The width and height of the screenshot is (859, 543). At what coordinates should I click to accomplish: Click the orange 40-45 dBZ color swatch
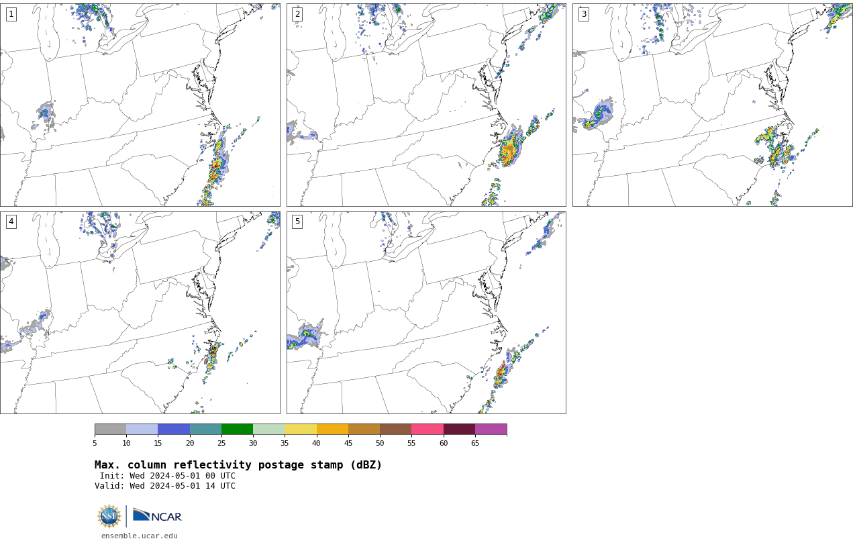click(332, 429)
